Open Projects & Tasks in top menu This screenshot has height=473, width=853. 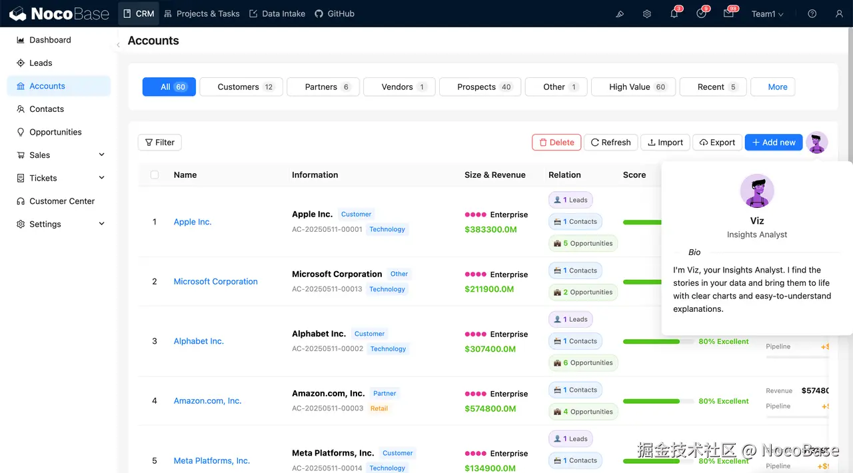tap(201, 13)
